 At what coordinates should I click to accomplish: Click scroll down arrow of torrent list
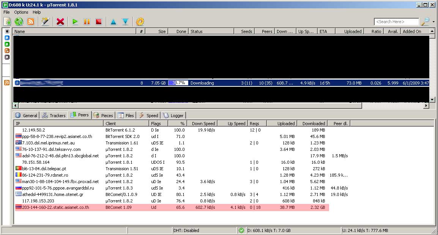coord(432,100)
